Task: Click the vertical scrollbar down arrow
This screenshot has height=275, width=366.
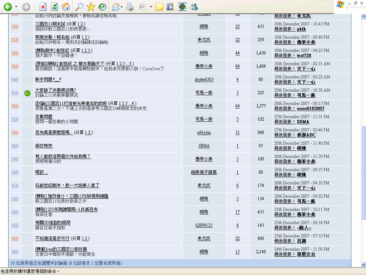Action: coord(363,265)
